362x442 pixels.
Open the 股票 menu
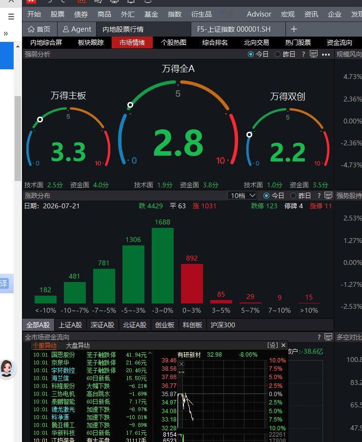(58, 14)
